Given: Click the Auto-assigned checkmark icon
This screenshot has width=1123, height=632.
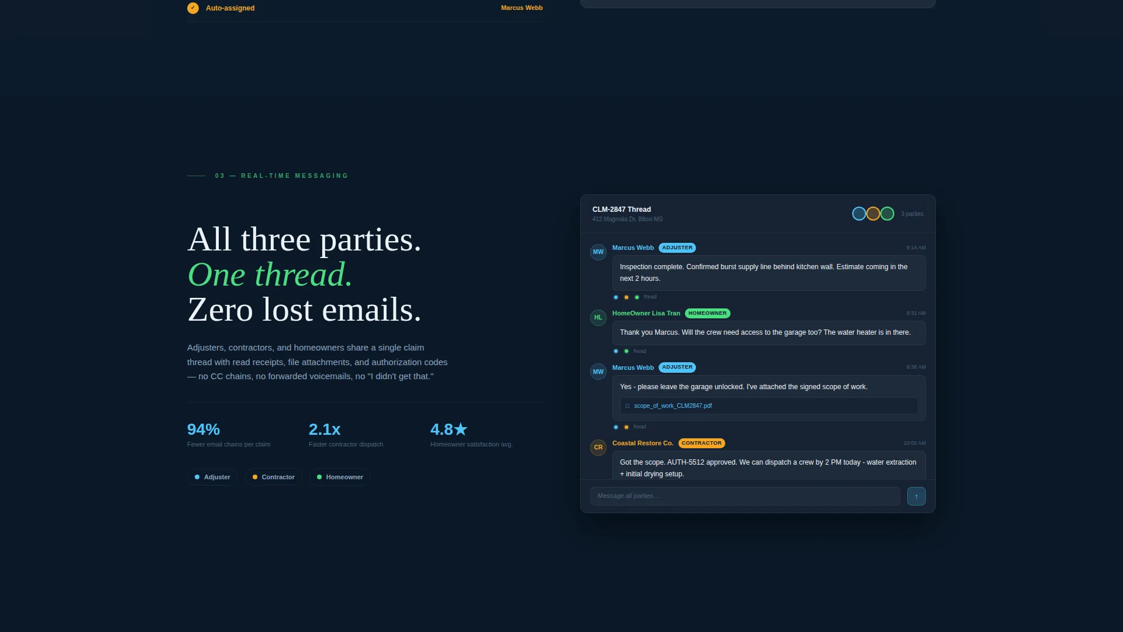Looking at the screenshot, I should point(193,8).
